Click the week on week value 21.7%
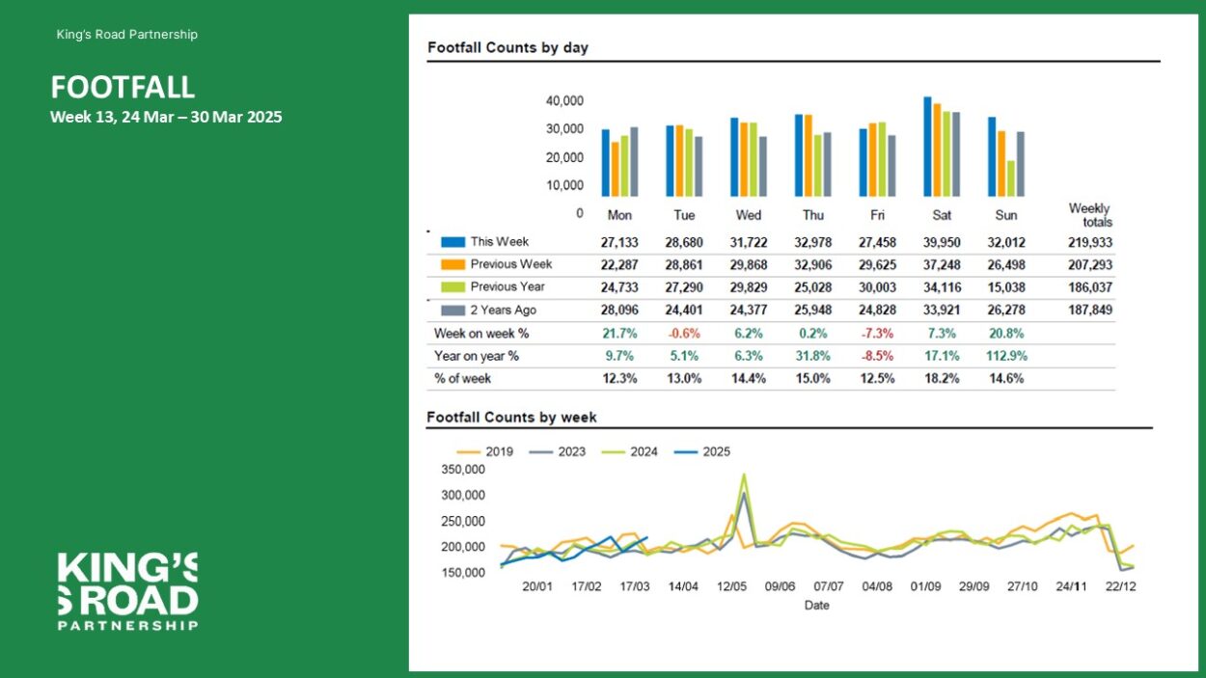Screen dimensions: 1206x678 pos(620,334)
